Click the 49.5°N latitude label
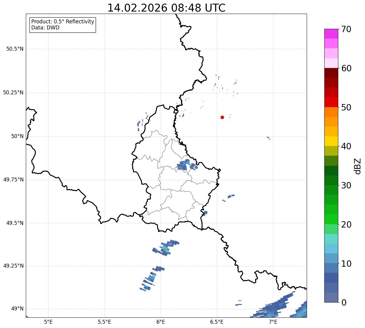This screenshot has width=365, height=328. [15, 223]
